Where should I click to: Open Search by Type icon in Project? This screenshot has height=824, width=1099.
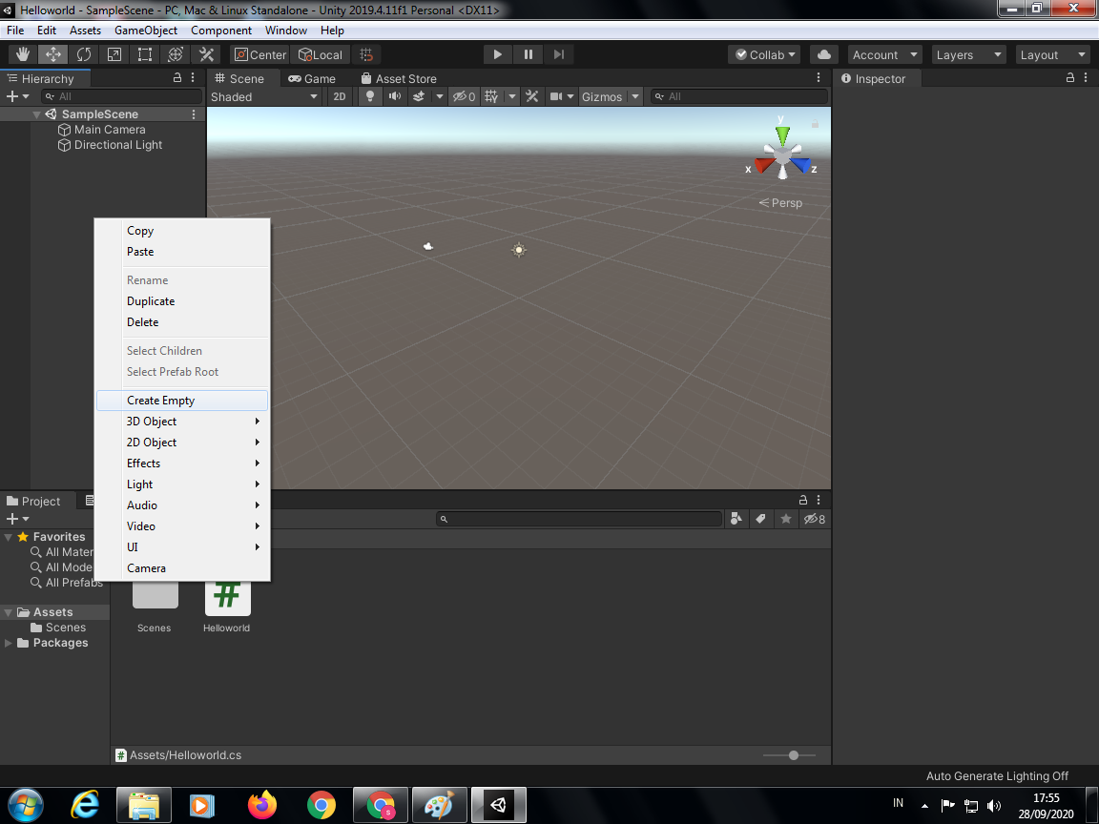coord(736,519)
